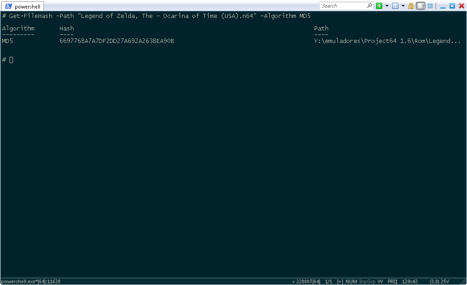The image size is (467, 285).
Task: Toggle the alternative buffer scroll icon
Action: [x=420, y=6]
